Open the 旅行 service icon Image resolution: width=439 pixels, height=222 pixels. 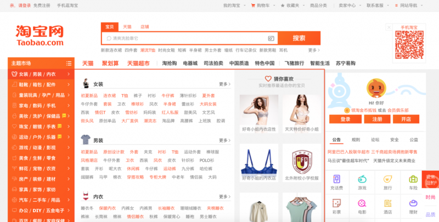(x=388, y=179)
